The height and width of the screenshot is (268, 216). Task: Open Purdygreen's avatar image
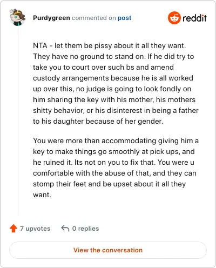18,17
